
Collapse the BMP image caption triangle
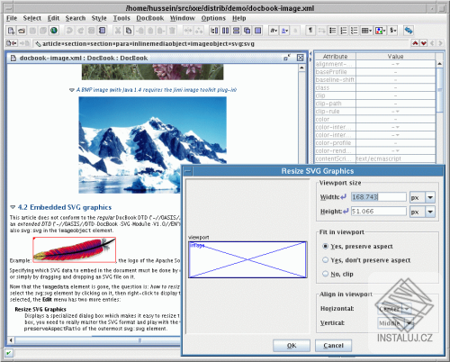point(72,90)
